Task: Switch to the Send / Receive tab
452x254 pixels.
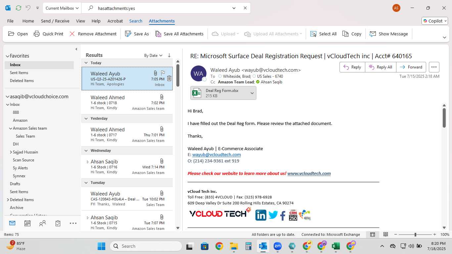Action: [x=55, y=21]
